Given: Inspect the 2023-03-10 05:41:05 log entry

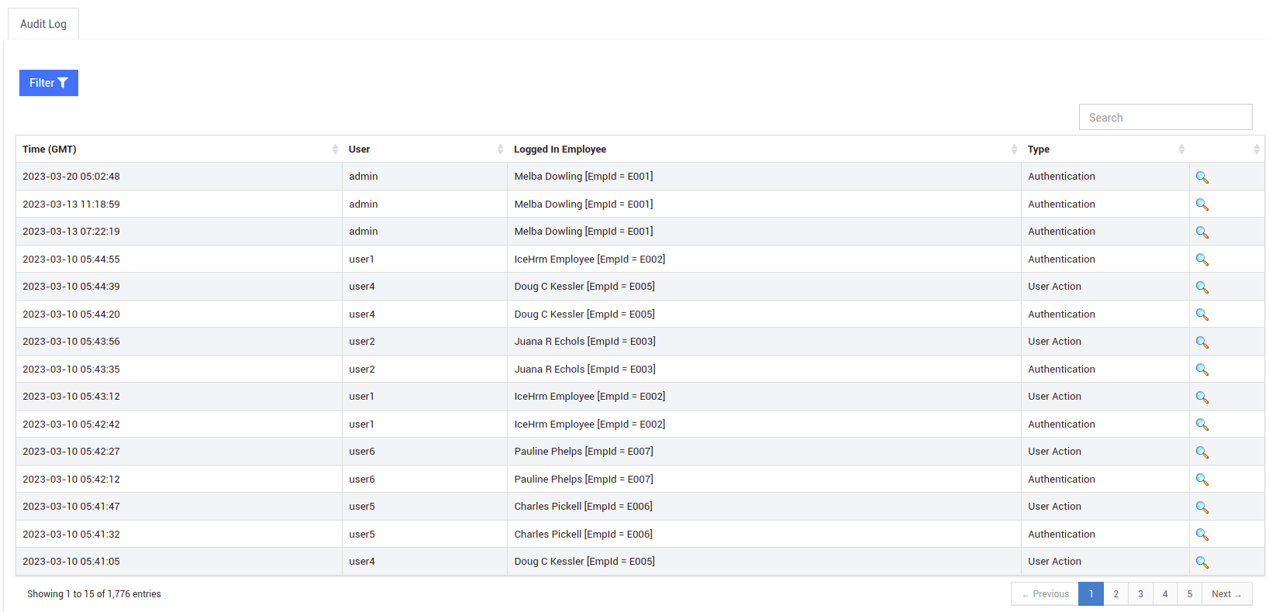Looking at the screenshot, I should pos(1202,562).
